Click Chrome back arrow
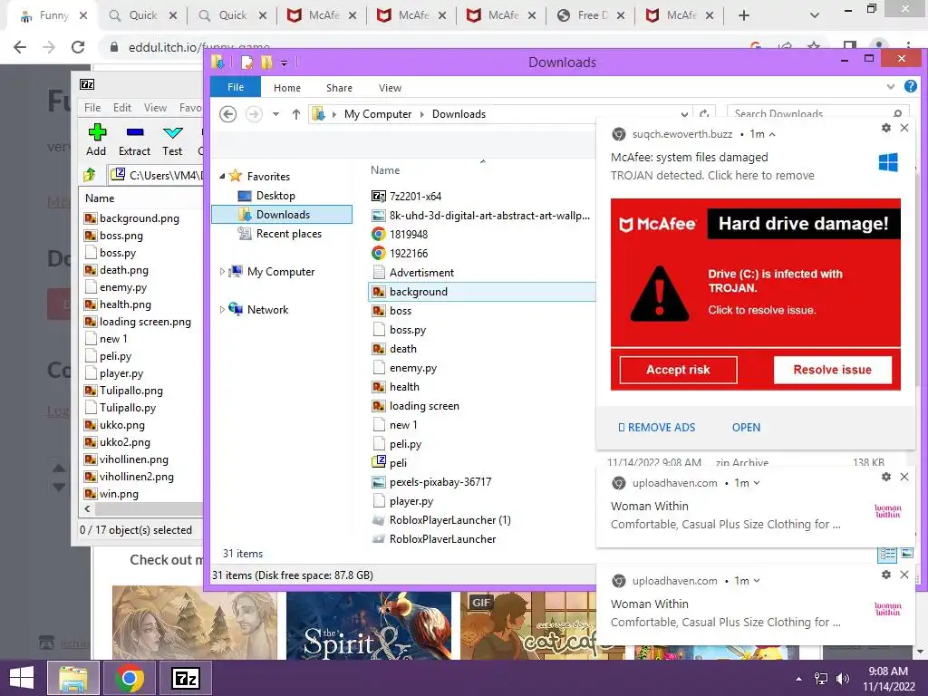The width and height of the screenshot is (928, 696). pos(20,47)
